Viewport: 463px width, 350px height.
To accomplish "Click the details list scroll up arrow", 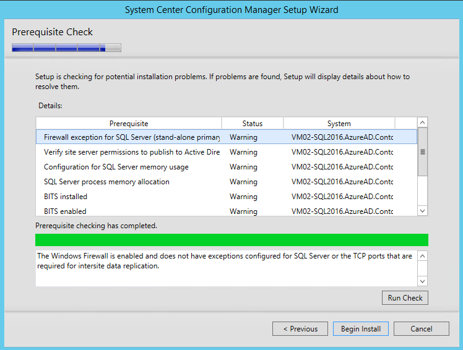I will [x=423, y=122].
